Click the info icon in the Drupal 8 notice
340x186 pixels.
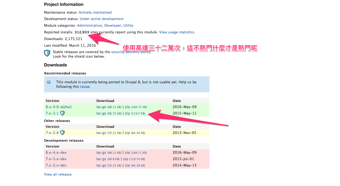point(49,82)
